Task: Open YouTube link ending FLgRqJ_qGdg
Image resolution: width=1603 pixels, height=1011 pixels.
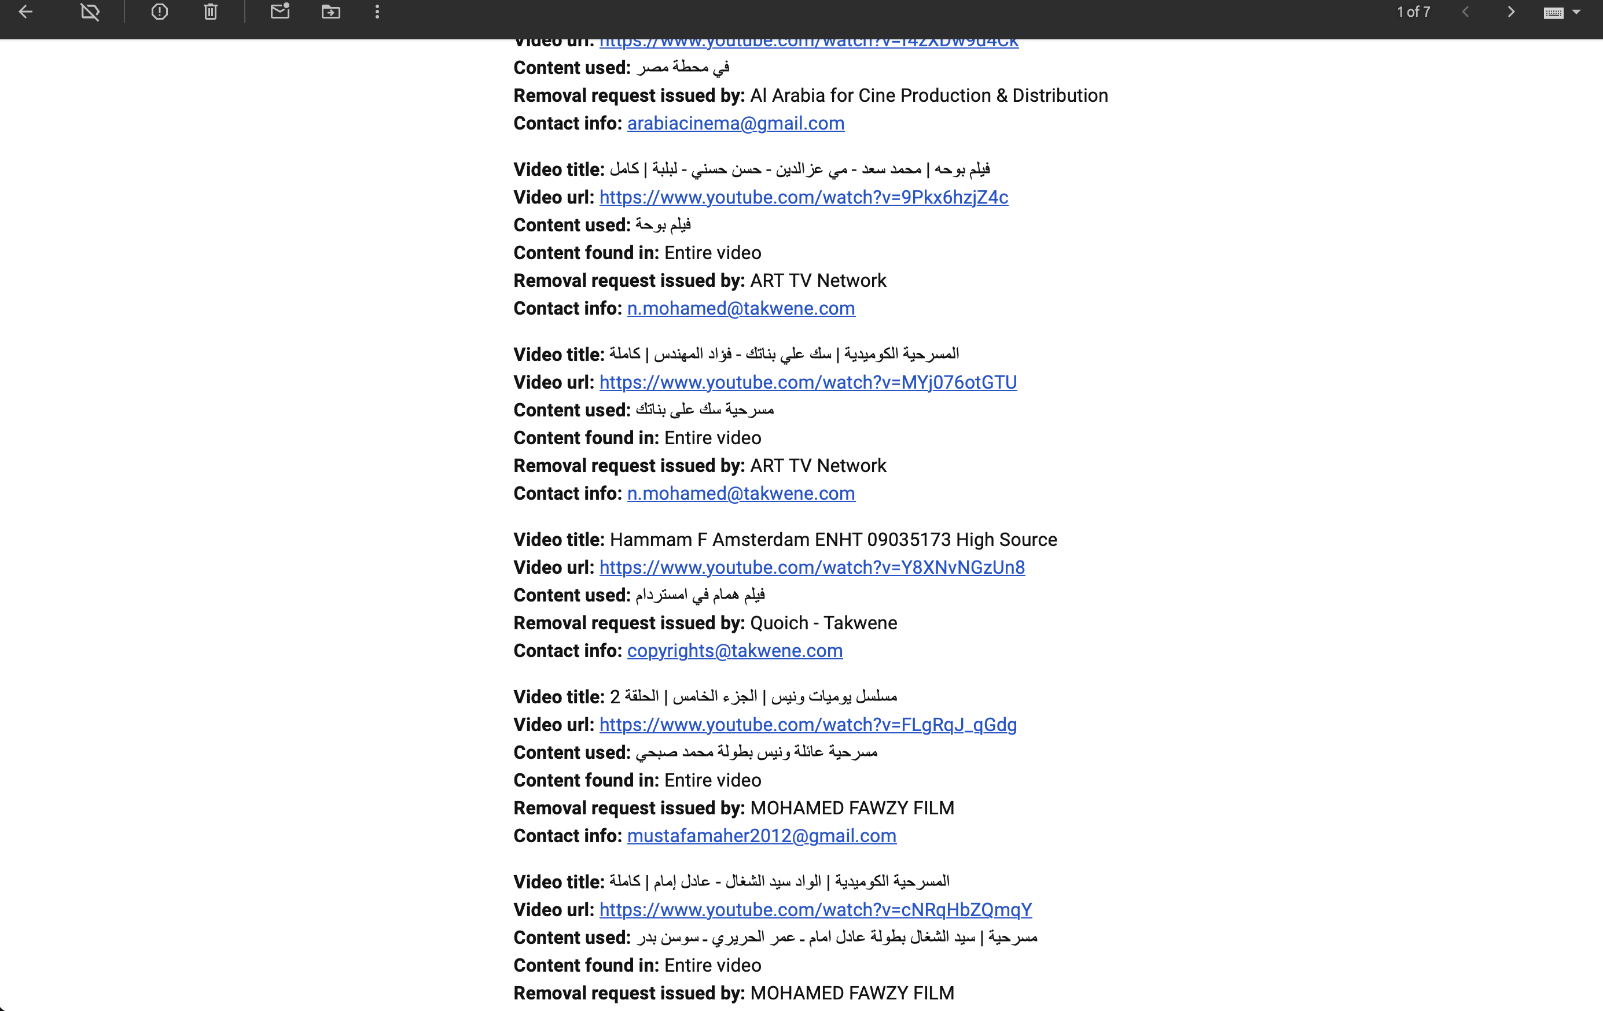Action: click(x=808, y=725)
